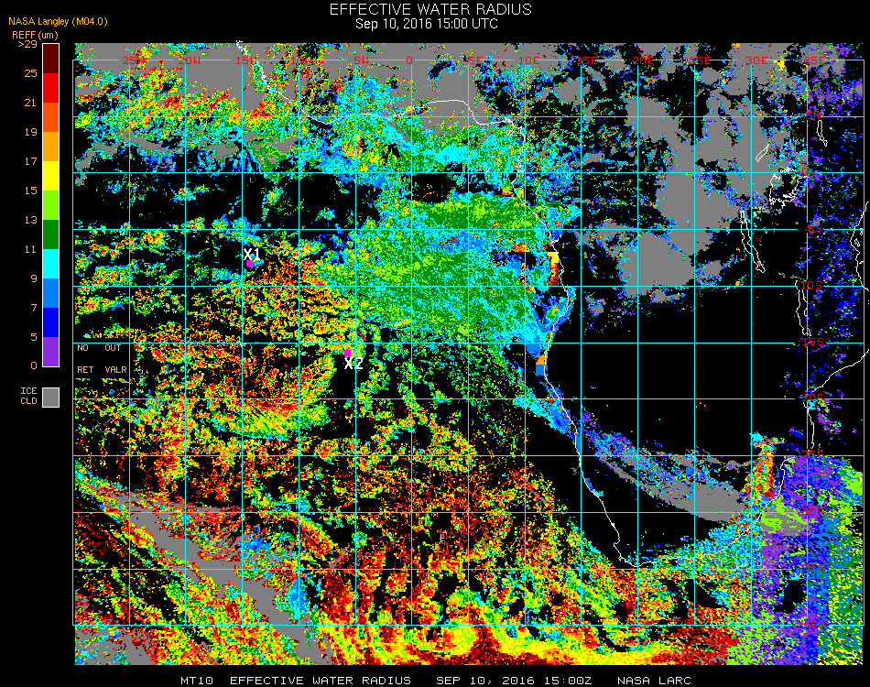Click the '10E' longitude label

[x=528, y=60]
